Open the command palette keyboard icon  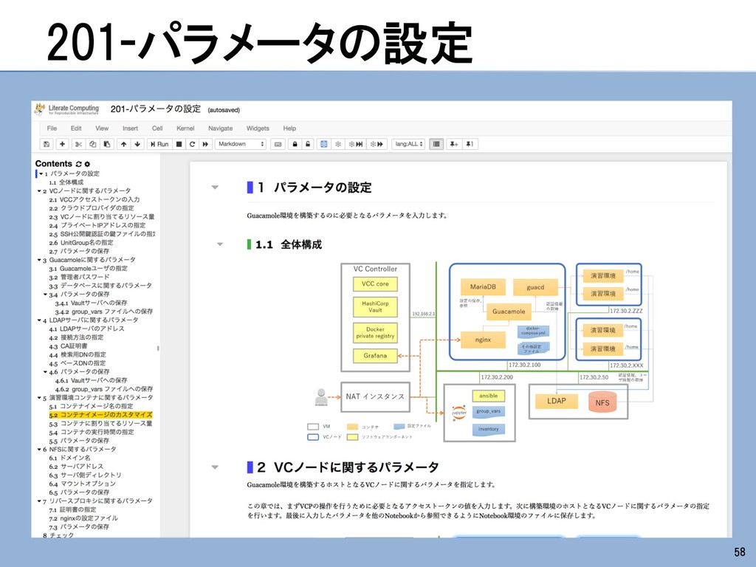point(278,144)
